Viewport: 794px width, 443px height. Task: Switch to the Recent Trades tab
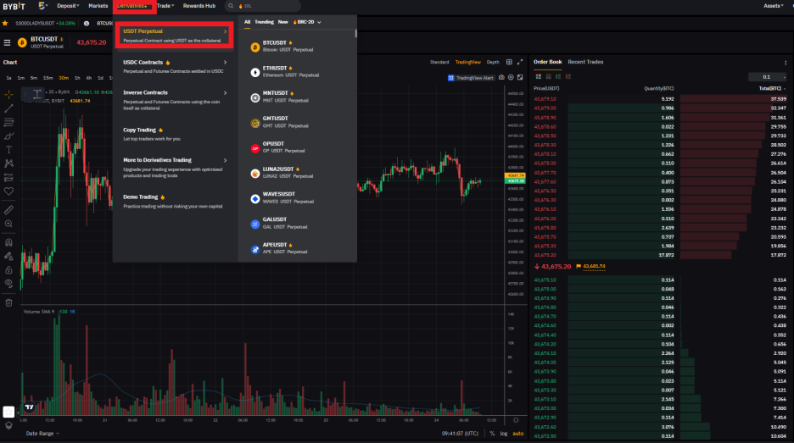[585, 62]
